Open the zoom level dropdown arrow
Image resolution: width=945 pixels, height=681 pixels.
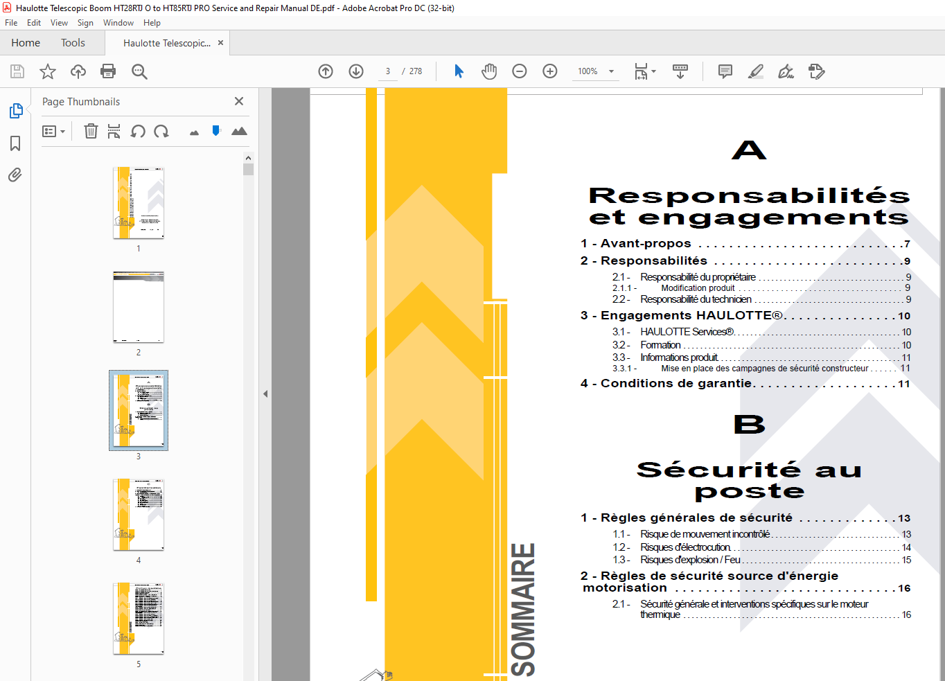[611, 71]
